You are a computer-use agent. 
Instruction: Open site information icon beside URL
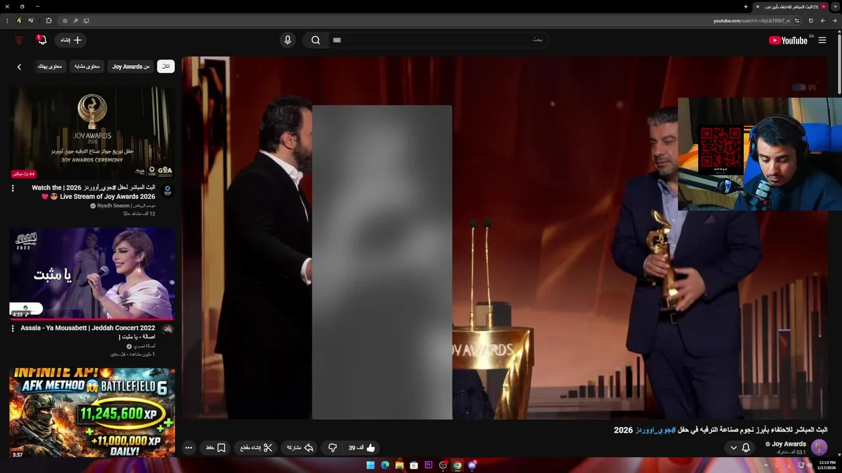[797, 20]
